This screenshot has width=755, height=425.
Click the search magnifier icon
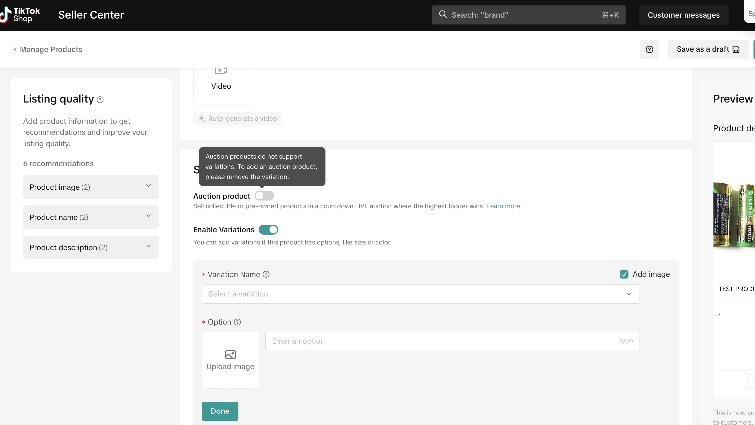[x=443, y=15]
